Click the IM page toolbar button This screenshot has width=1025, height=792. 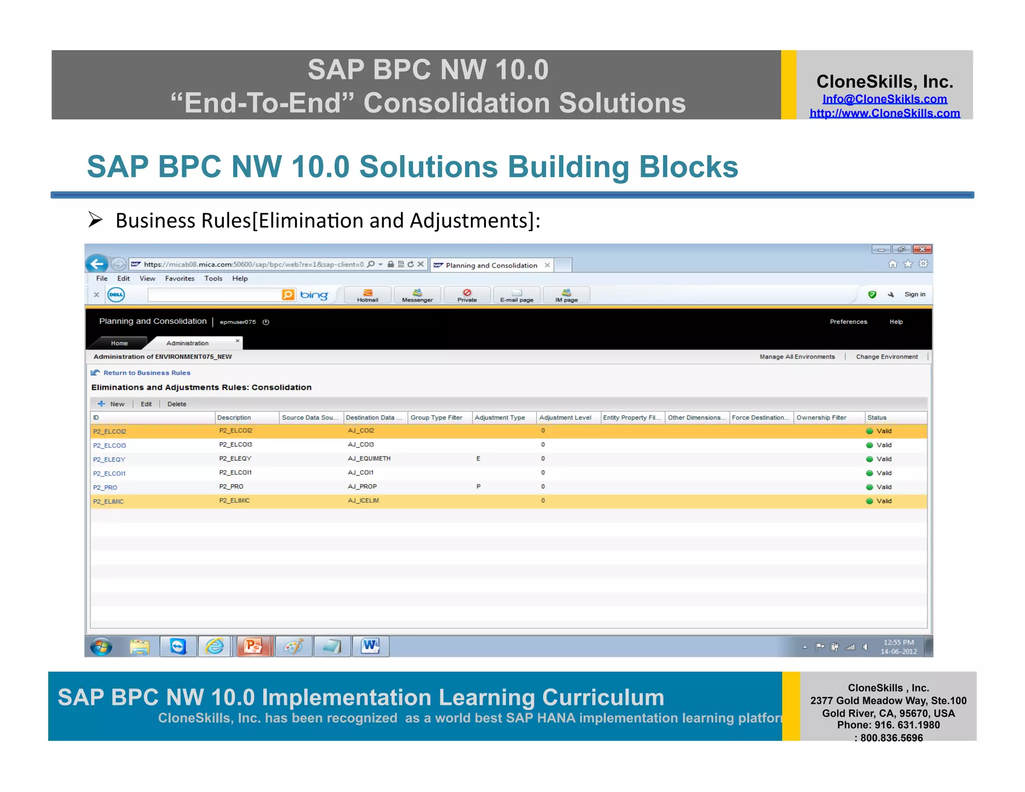pyautogui.click(x=566, y=295)
